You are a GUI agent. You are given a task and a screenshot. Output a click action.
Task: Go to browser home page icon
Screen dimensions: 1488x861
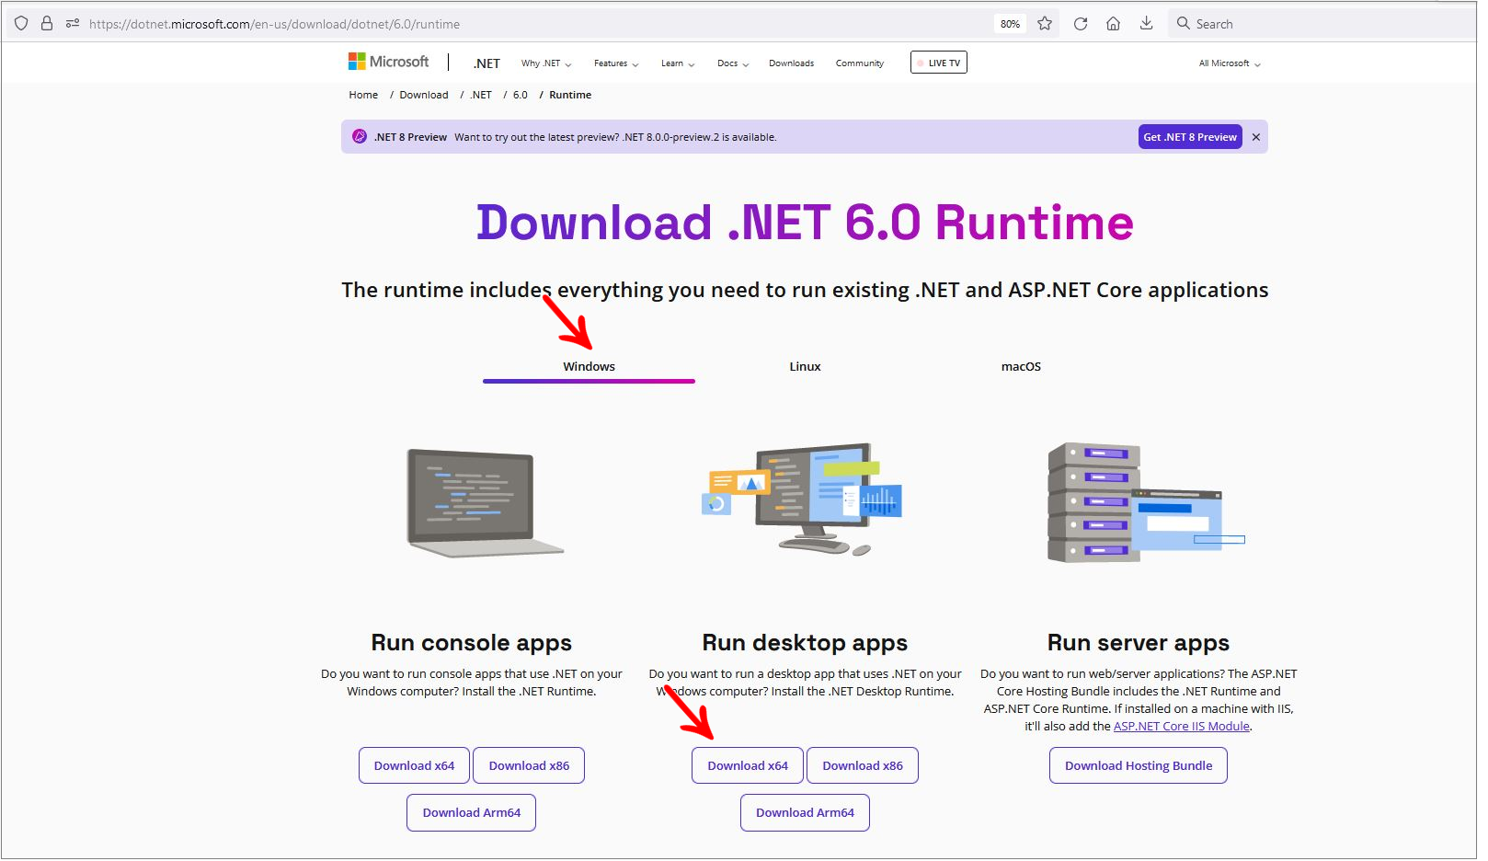tap(1113, 24)
